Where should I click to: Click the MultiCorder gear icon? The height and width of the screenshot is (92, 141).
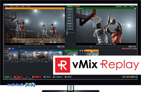point(54,77)
